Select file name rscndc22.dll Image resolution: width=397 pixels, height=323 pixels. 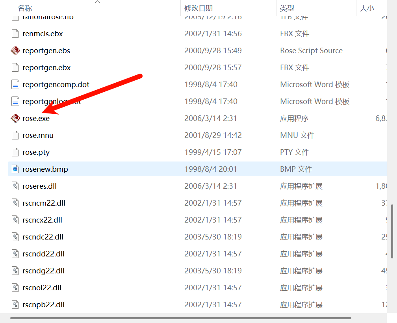(x=43, y=237)
